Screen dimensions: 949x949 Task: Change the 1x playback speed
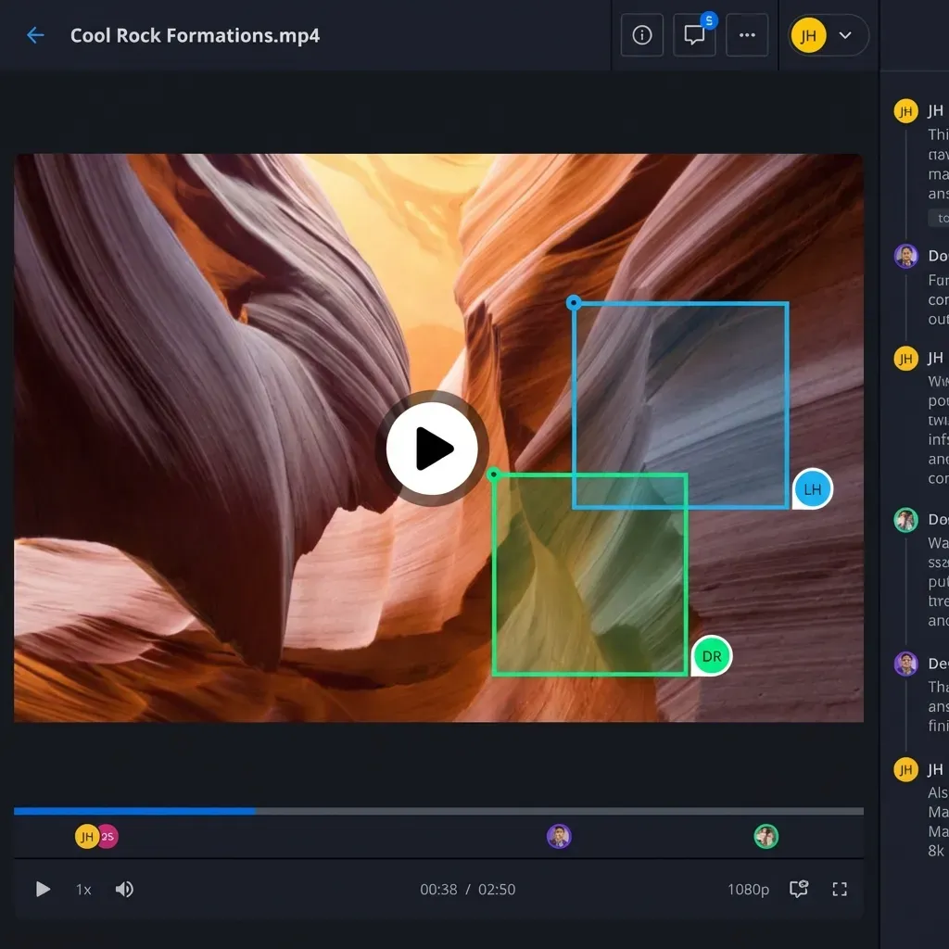pos(82,889)
